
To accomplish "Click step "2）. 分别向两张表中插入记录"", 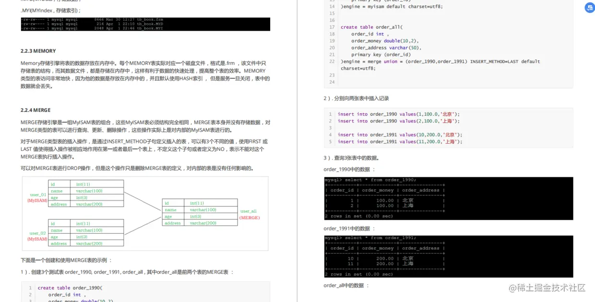I will coord(356,98).
